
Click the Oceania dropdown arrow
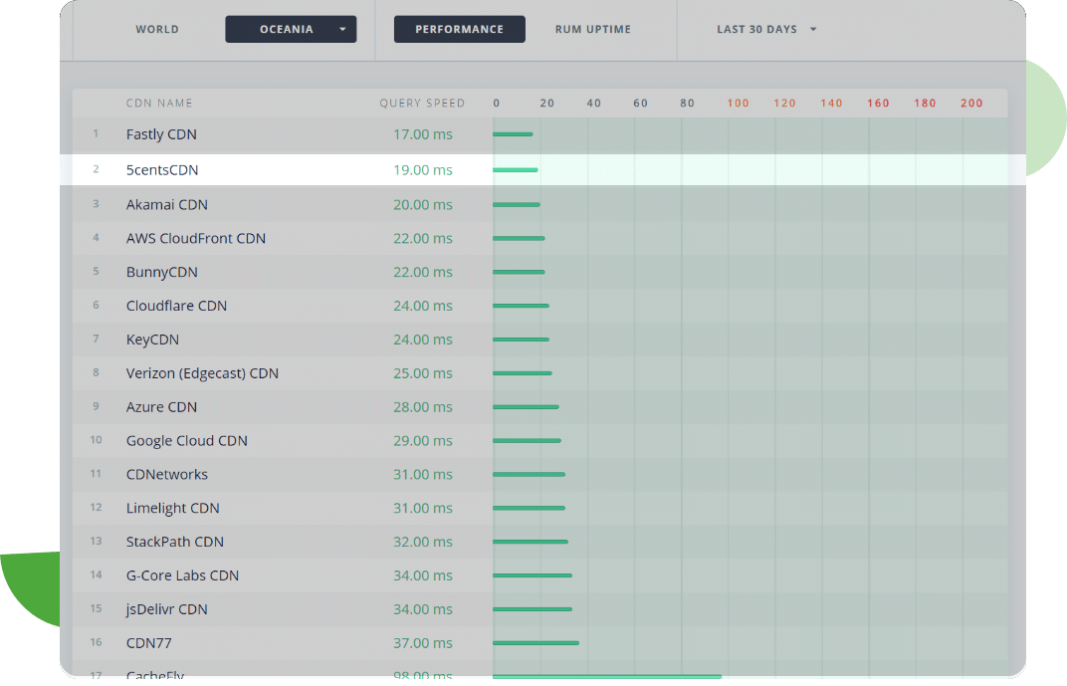click(x=342, y=30)
